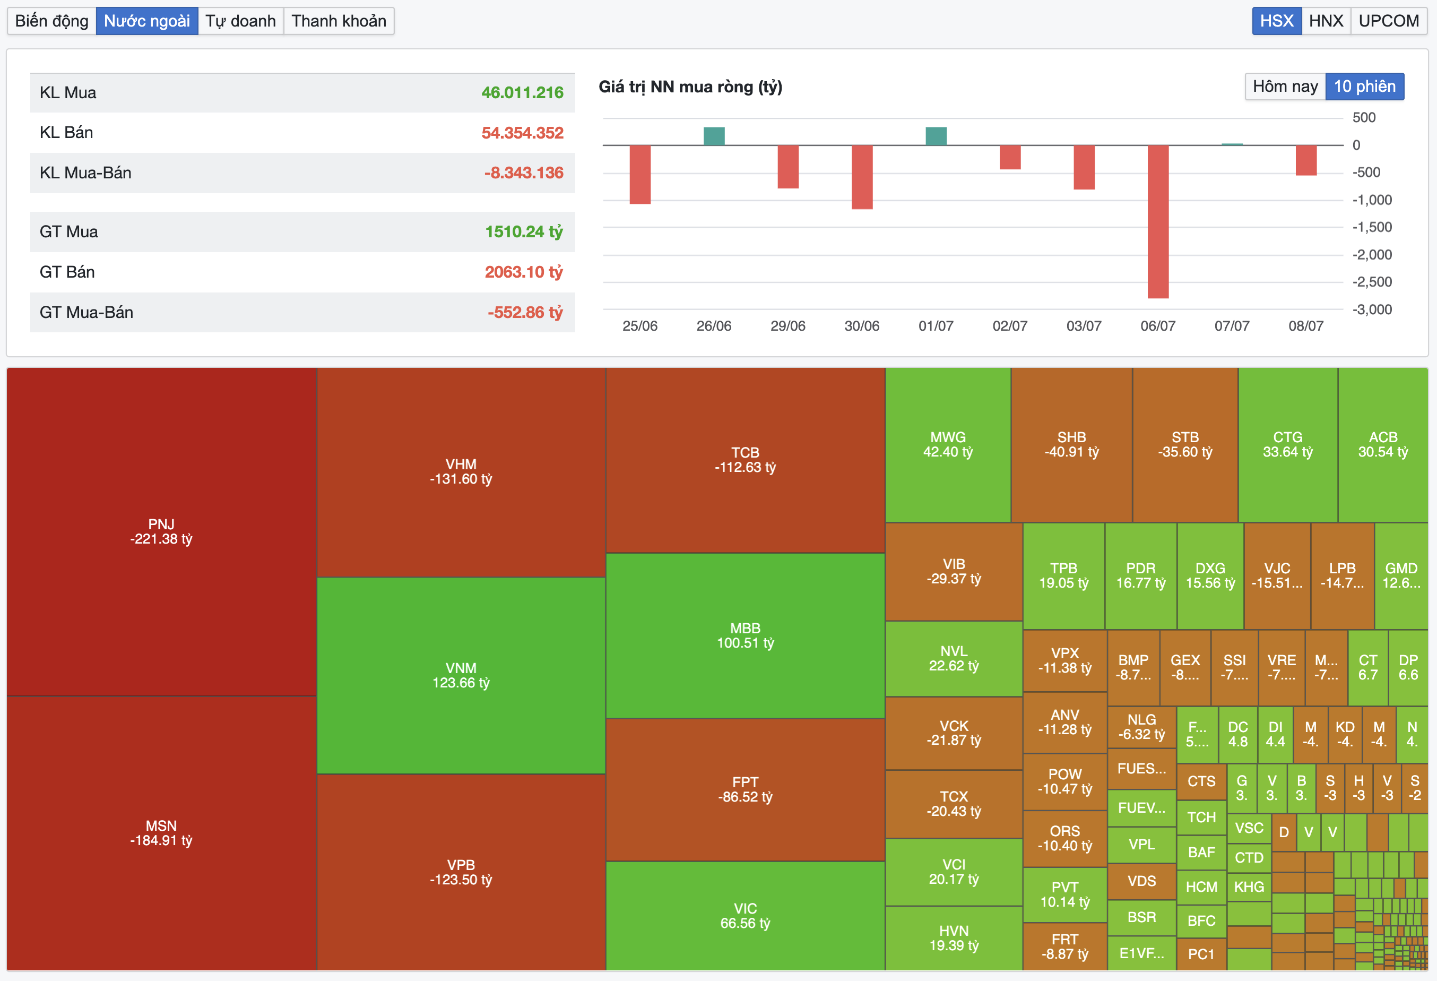Click the DXG treemap tile
This screenshot has height=981, width=1437.
coord(1211,576)
